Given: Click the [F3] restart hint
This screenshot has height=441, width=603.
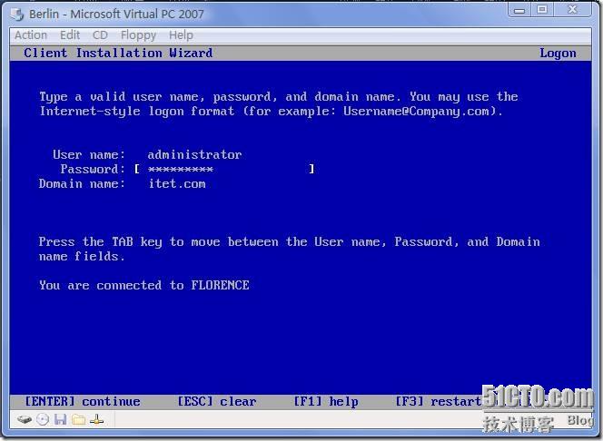Looking at the screenshot, I should click(439, 401).
